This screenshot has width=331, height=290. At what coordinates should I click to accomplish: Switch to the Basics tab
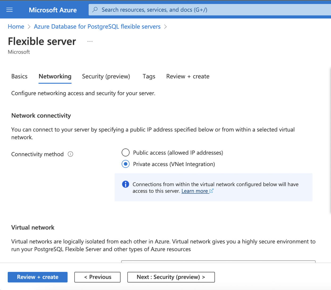click(19, 76)
